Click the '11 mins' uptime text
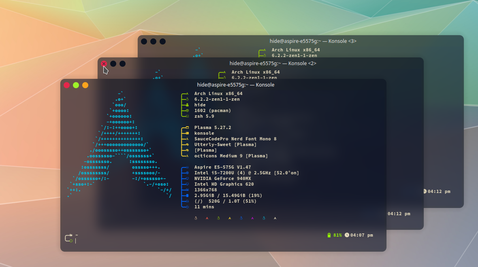The height and width of the screenshot is (267, 478). click(x=204, y=207)
